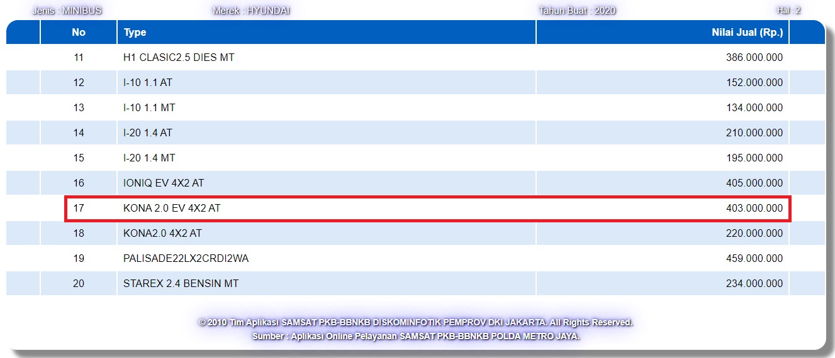835x358 pixels.
Task: Click value 152.000.000
Action: click(x=754, y=82)
